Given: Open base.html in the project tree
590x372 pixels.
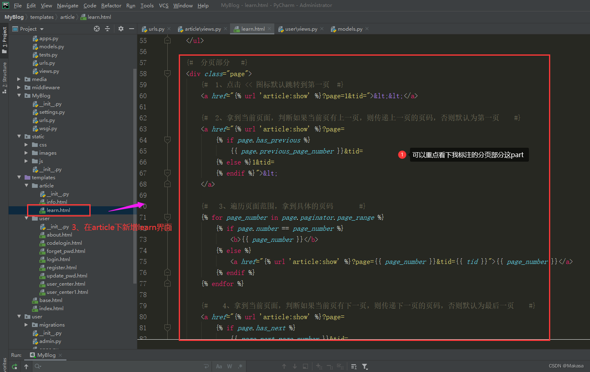Looking at the screenshot, I should tap(51, 300).
